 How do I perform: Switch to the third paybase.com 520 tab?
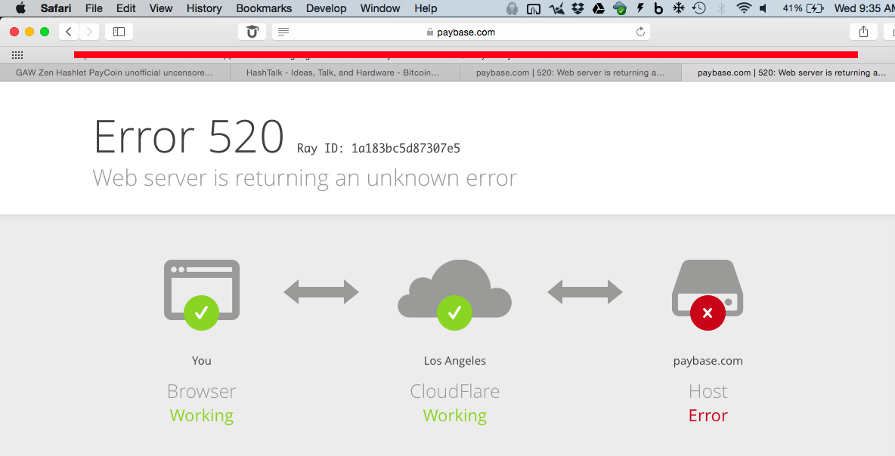pos(571,72)
